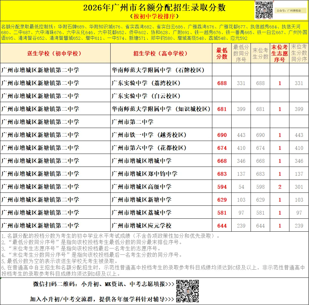This screenshot has width=309, height=305.
Task: Select the title 2026年广州市名额分配招生录取分数
Action: [x=154, y=8]
